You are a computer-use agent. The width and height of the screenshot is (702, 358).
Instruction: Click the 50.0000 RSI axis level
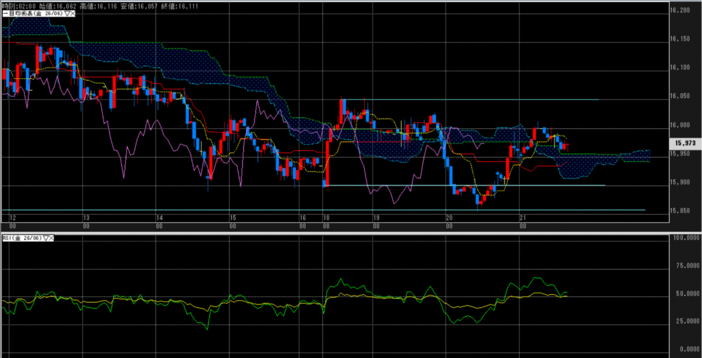click(684, 294)
